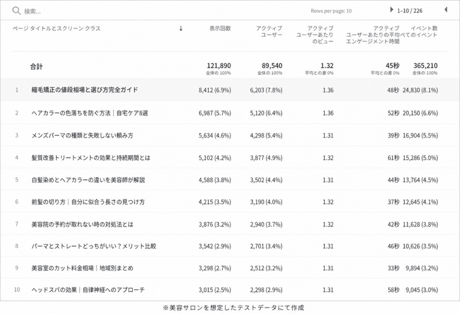Click the sort arrow in page title column
The image size is (460, 314).
tap(181, 28)
